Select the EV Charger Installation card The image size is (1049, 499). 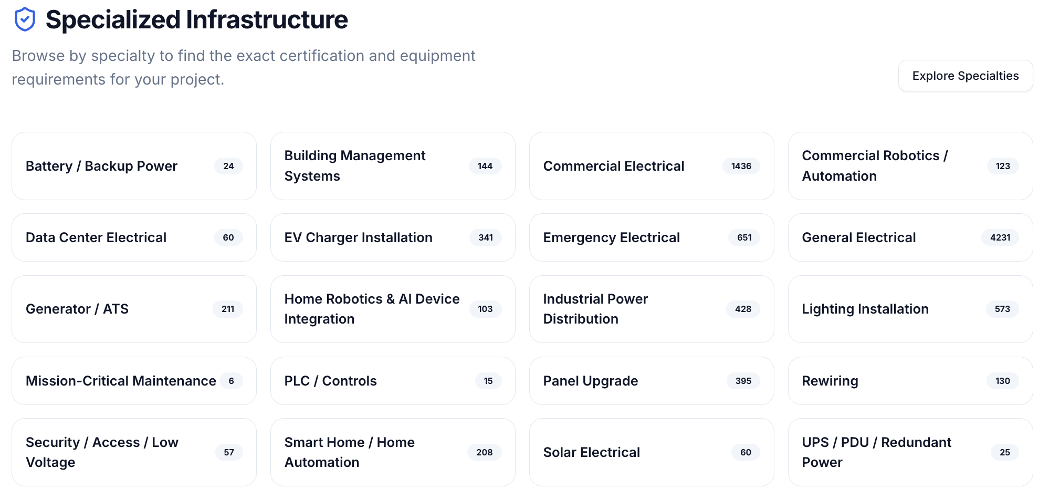(x=393, y=237)
